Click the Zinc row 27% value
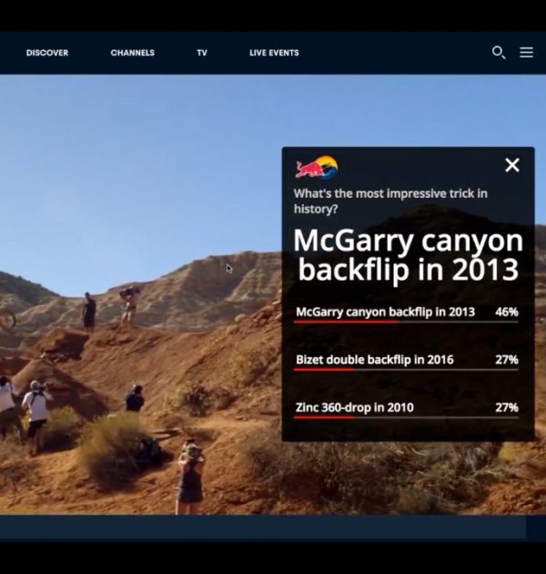The image size is (546, 574). 507,407
